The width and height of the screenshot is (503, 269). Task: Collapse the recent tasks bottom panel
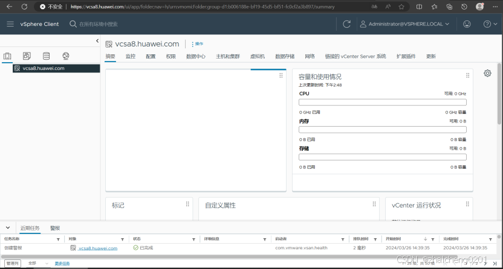pyautogui.click(x=8, y=228)
